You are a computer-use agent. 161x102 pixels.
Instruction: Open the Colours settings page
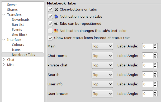pos(18,45)
